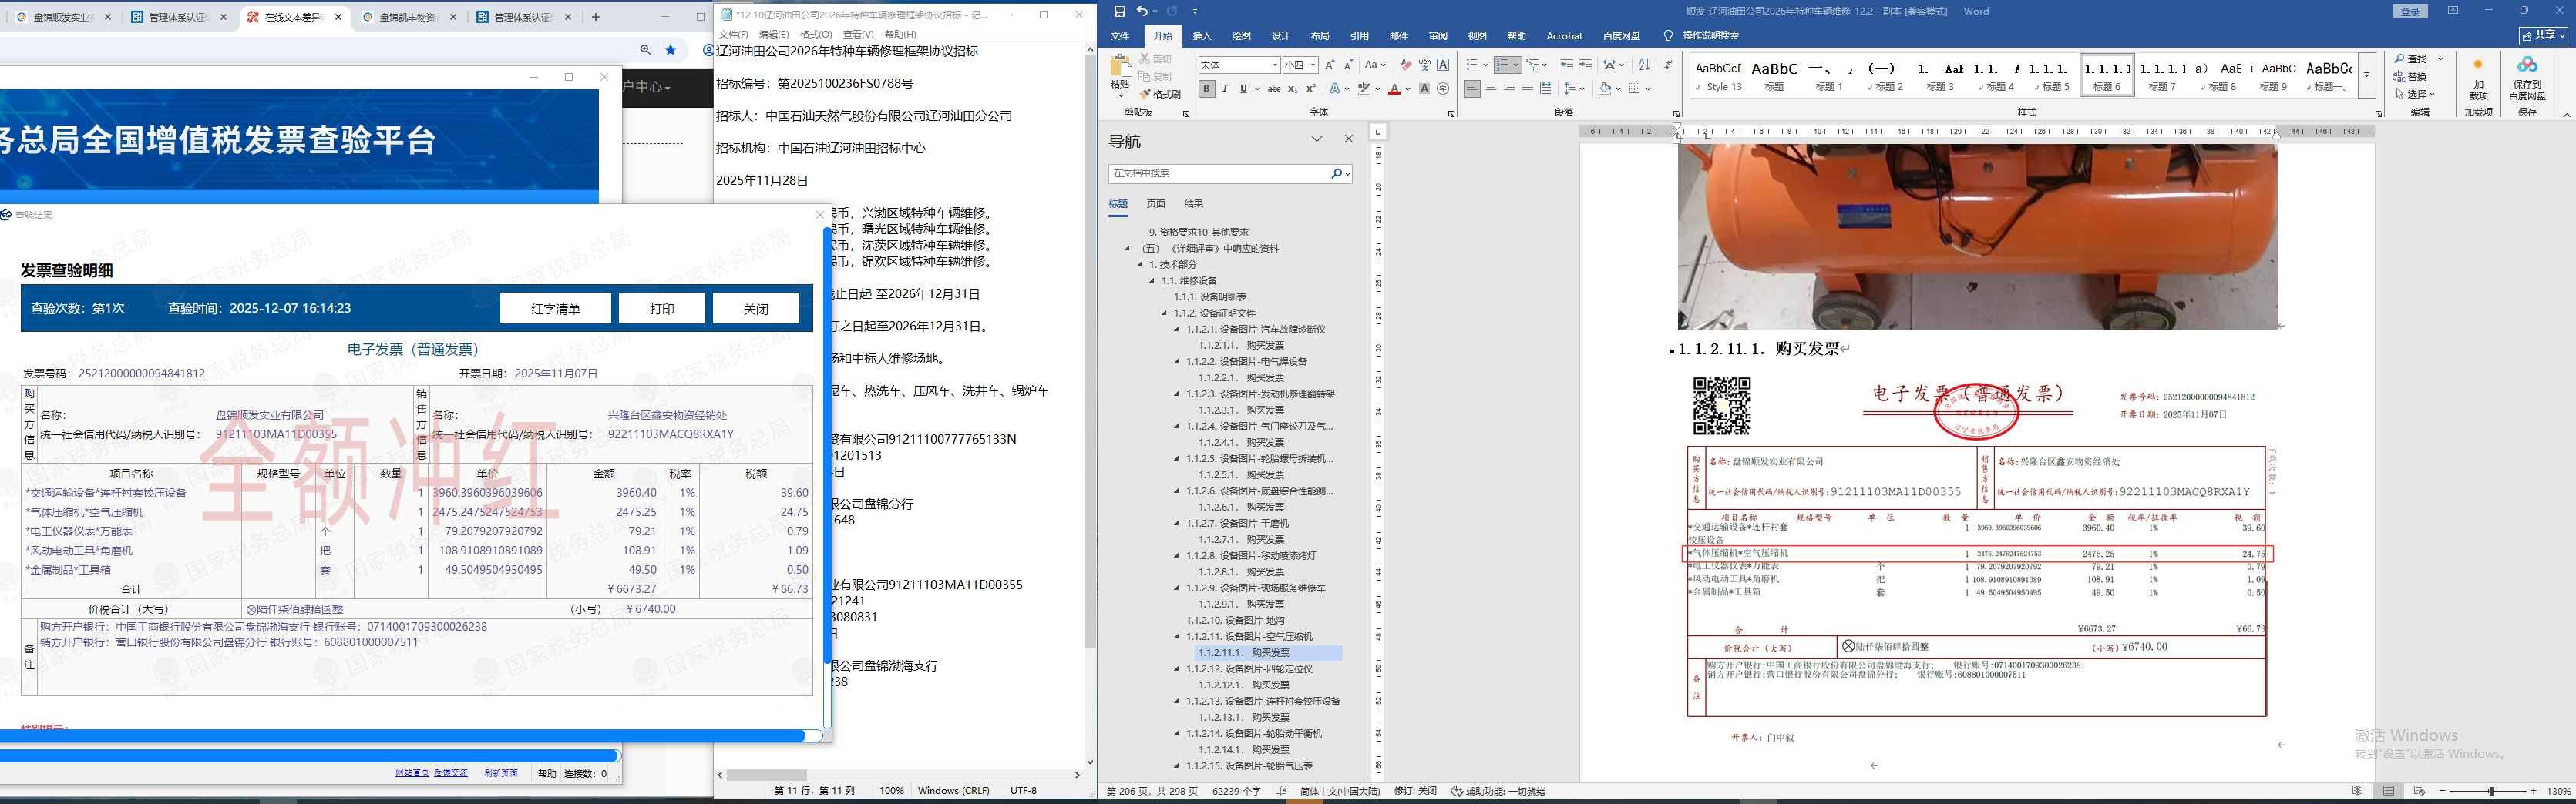The image size is (2576, 804).
Task: Toggle distributed alignment of the paragraph
Action: pos(1546,89)
